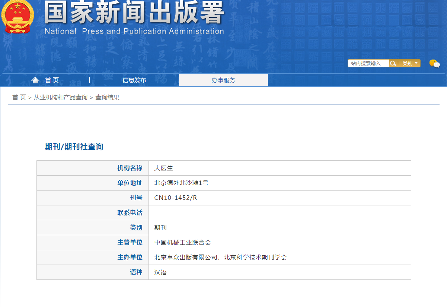
Task: Select the 办事服务 tab
Action: 223,80
